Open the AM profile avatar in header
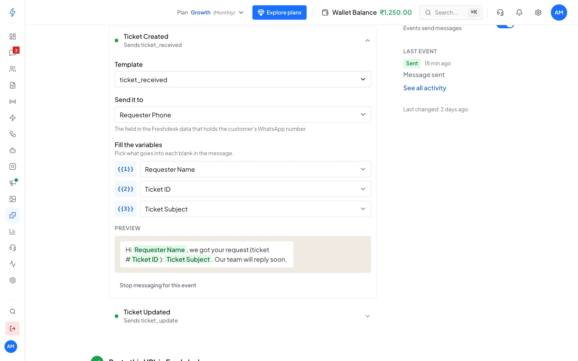This screenshot has height=361, width=578. [559, 12]
